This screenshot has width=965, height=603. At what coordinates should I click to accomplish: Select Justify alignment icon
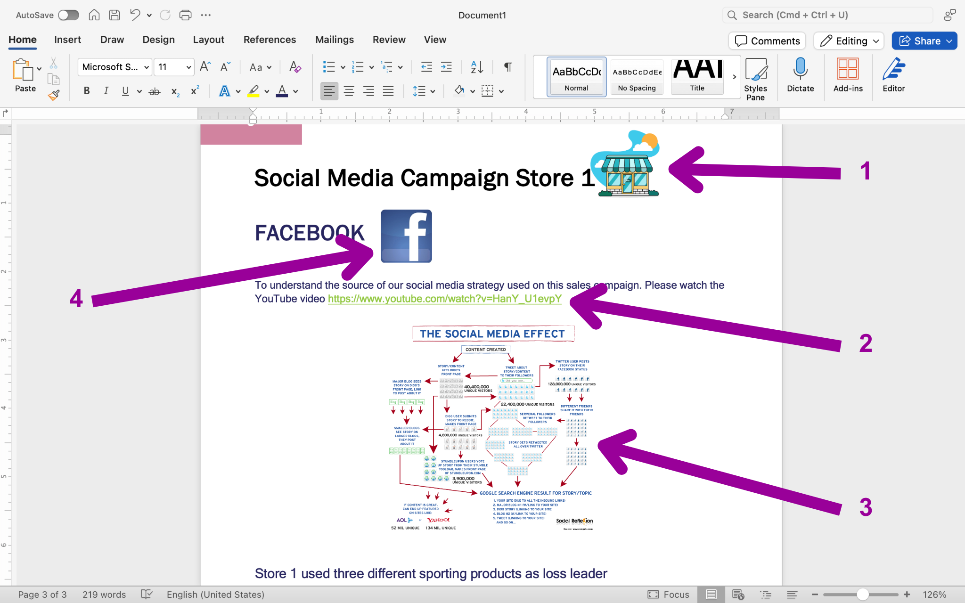[388, 91]
